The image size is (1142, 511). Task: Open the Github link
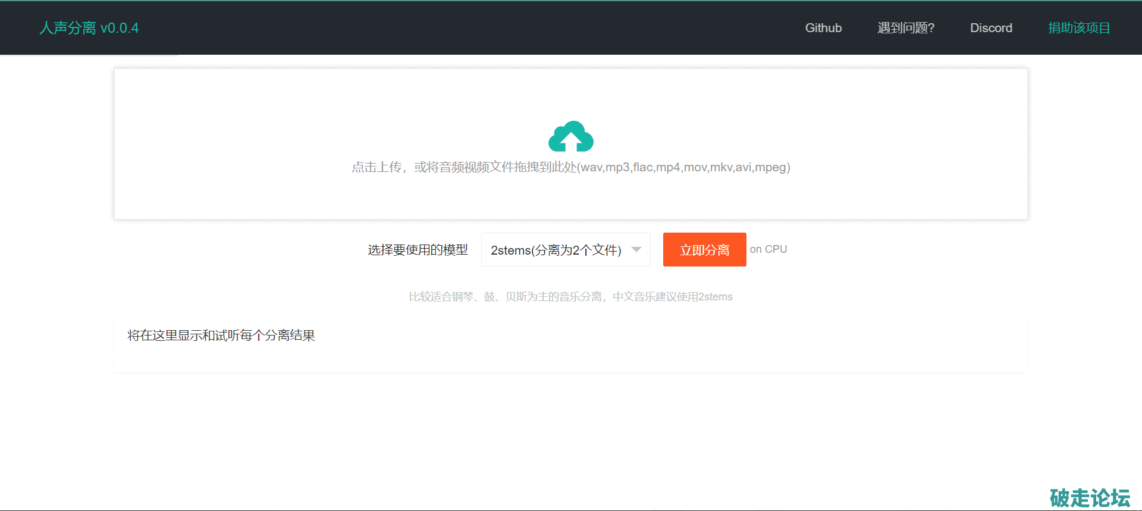[x=823, y=28]
